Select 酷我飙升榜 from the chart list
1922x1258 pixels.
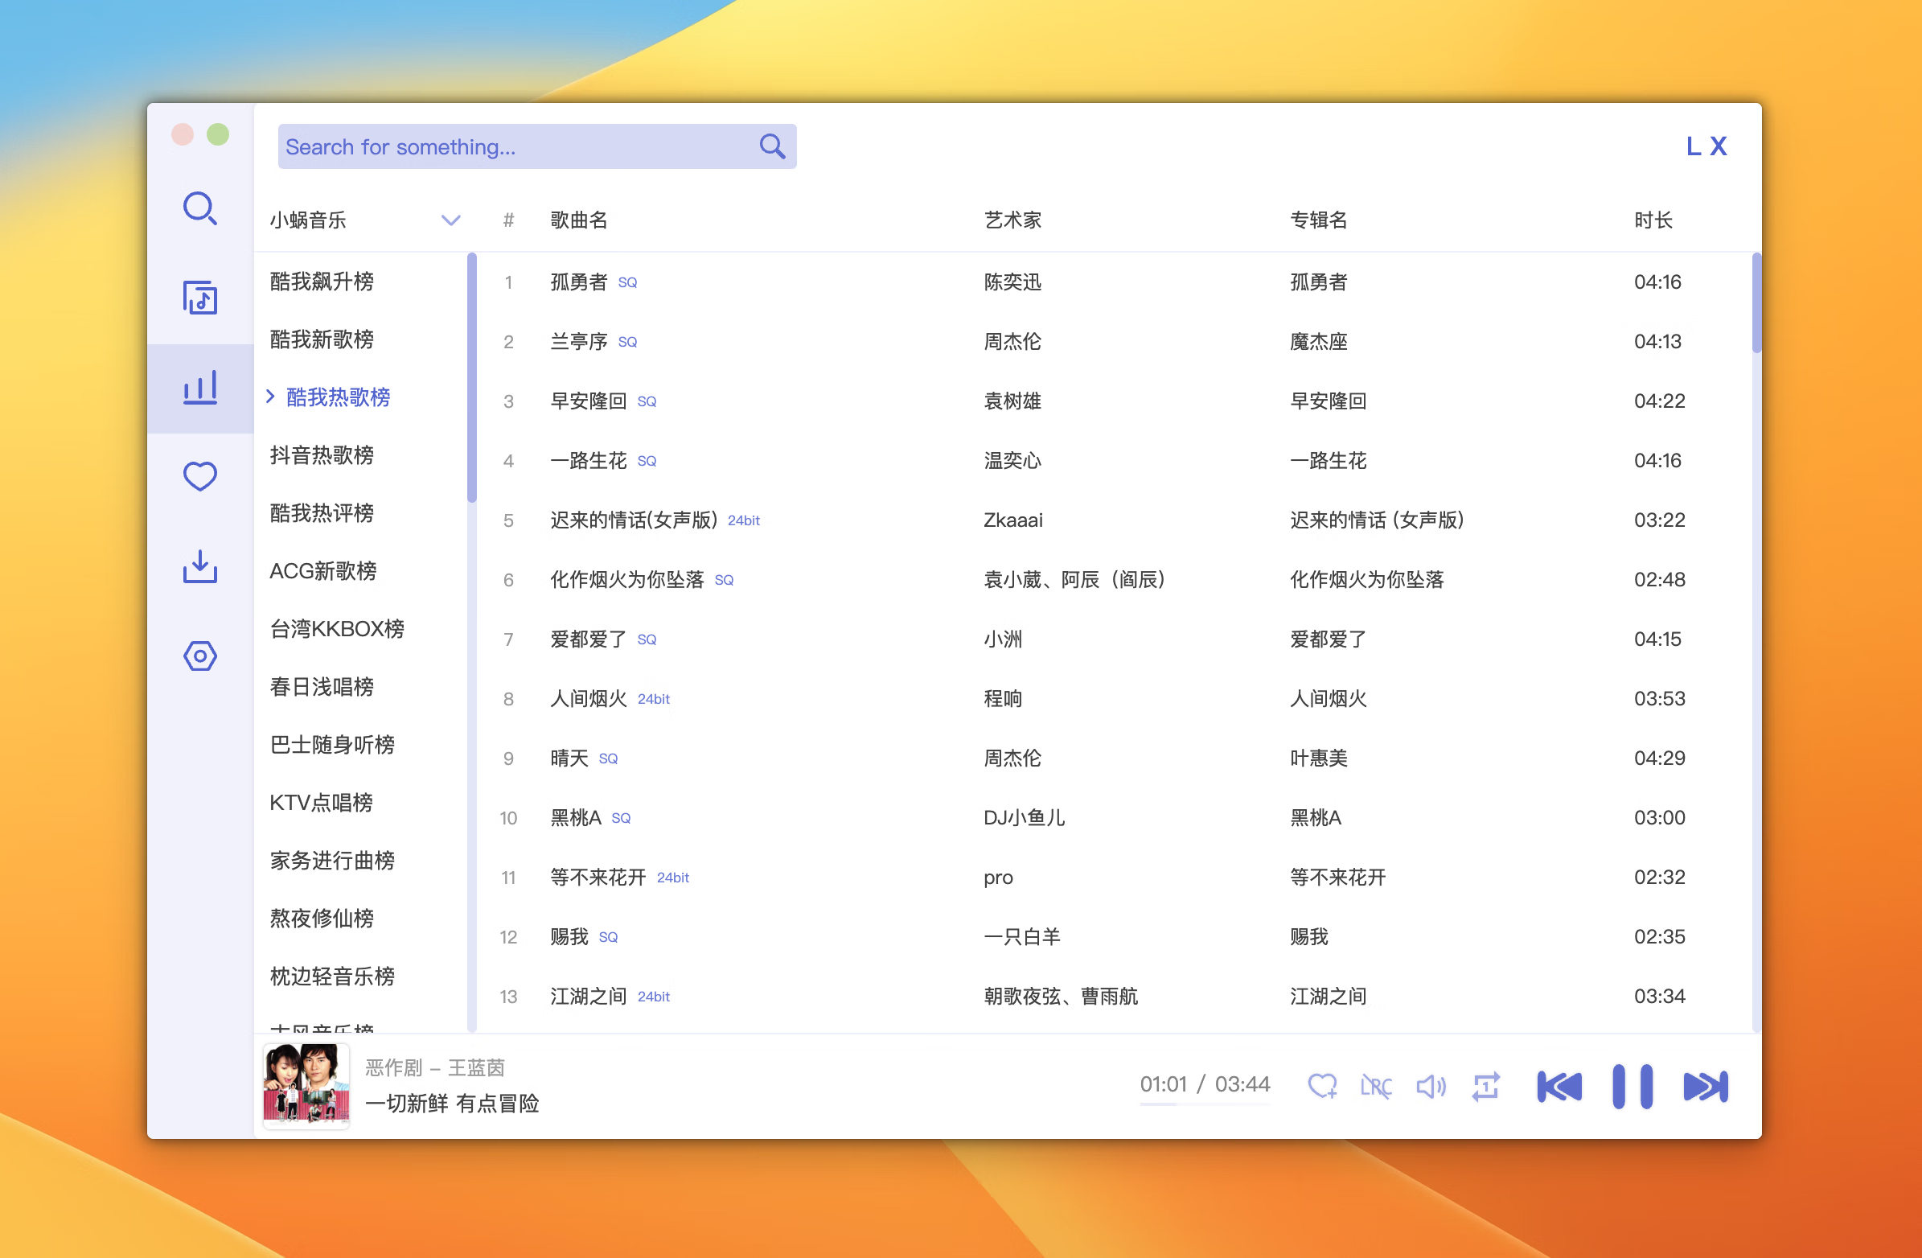[322, 282]
